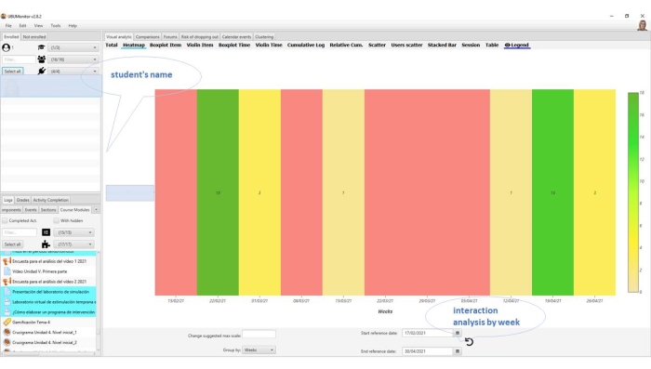Click the icon of Laboratorio virtual de estimulación item
Image resolution: width=651 pixels, height=369 pixels.
point(7,302)
